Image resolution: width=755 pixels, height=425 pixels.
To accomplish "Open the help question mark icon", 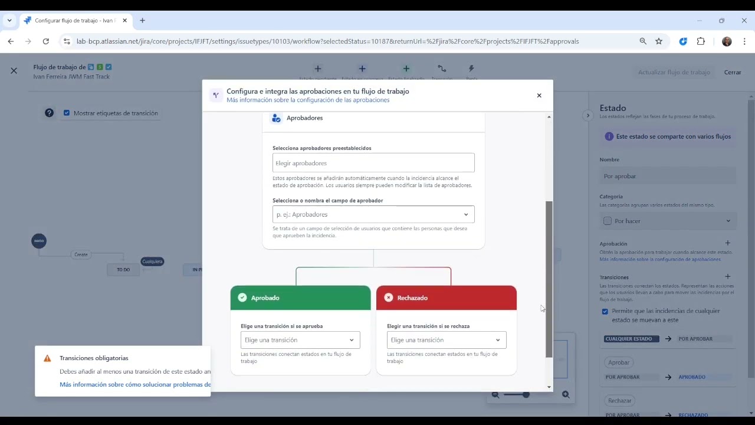I will 50,113.
